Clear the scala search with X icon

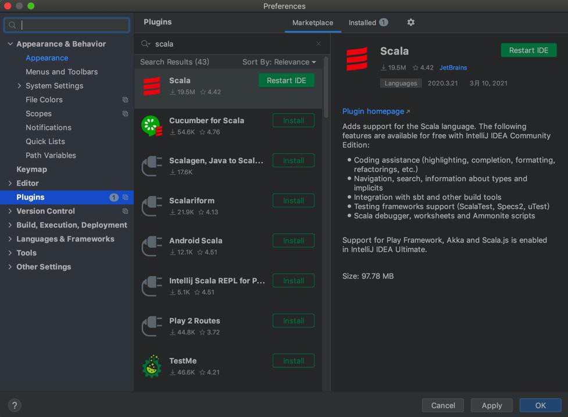(x=319, y=44)
